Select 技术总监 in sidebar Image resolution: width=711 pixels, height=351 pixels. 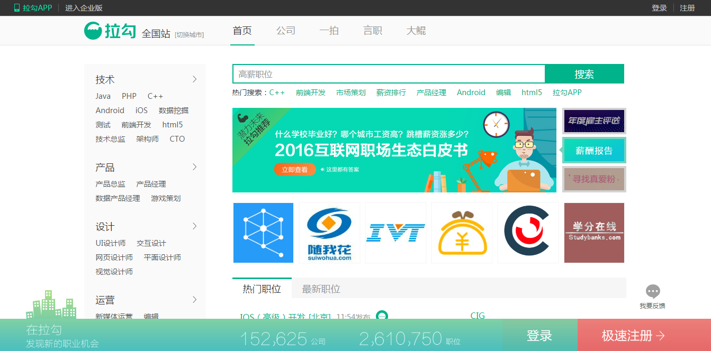coord(111,139)
